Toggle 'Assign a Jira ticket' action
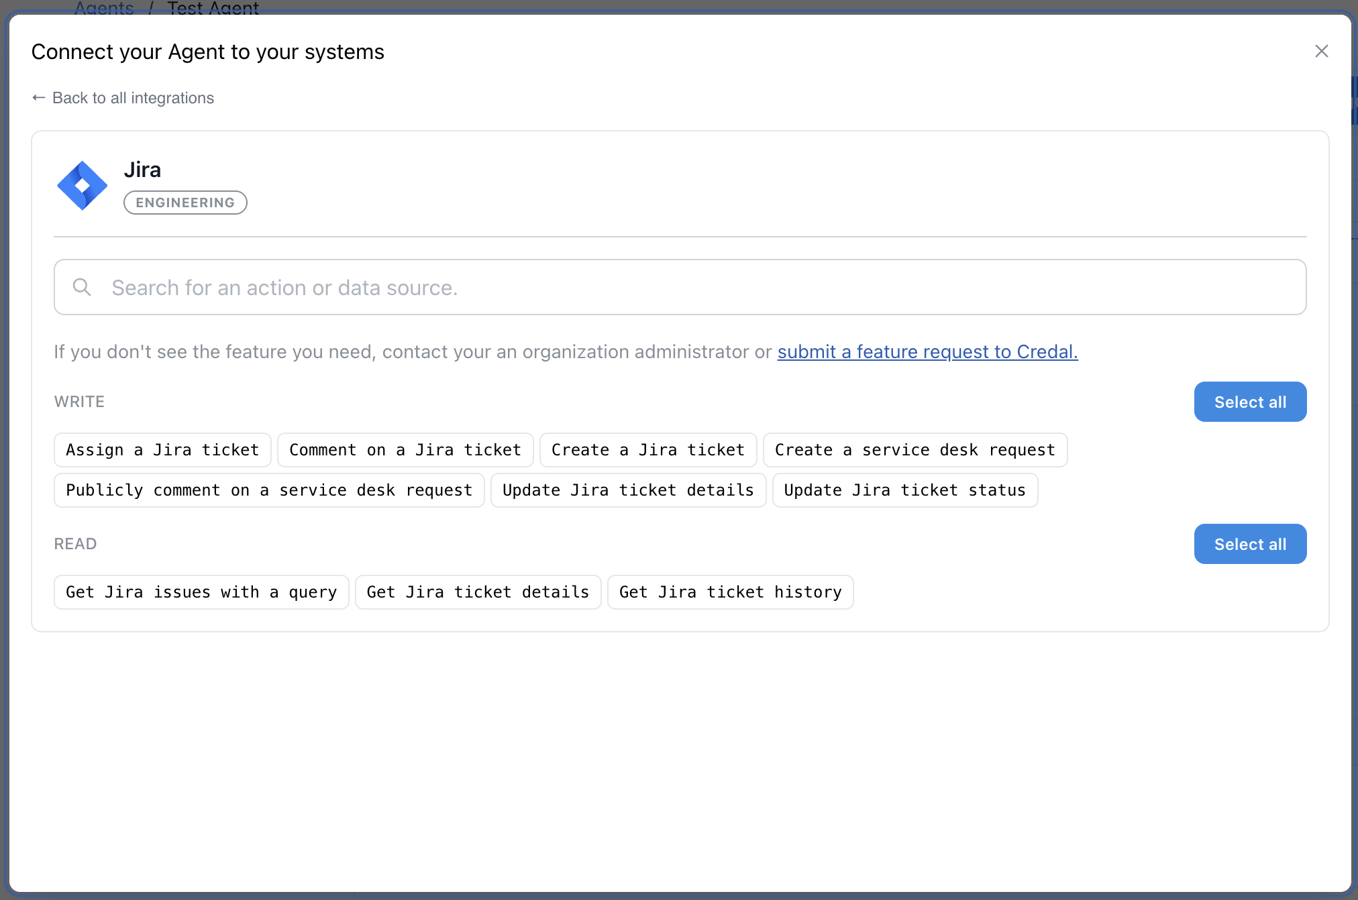Screen dimensions: 1358x900 [x=162, y=450]
